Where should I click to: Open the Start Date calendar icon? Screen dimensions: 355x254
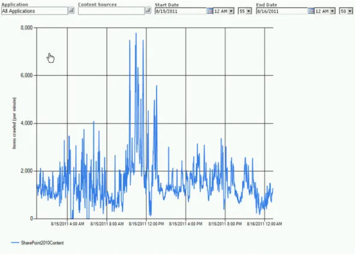(210, 11)
